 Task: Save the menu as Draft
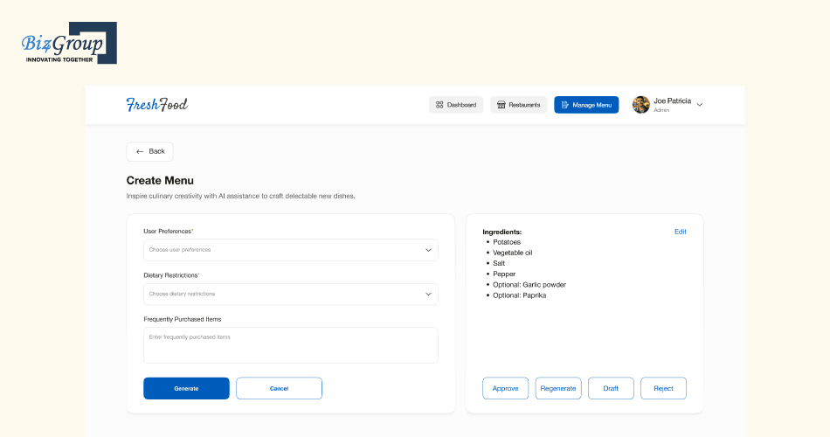[x=611, y=388]
